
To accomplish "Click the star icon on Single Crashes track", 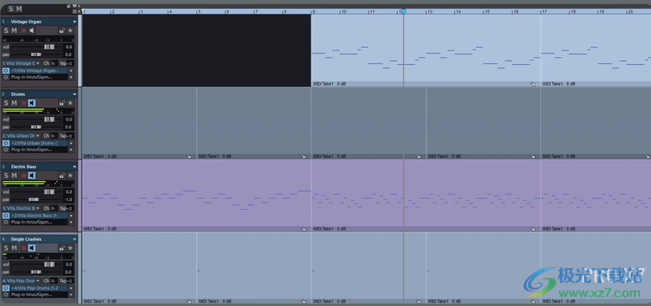I will [x=70, y=248].
